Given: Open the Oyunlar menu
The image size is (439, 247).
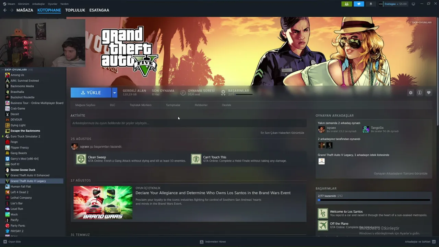Looking at the screenshot, I should [52, 4].
